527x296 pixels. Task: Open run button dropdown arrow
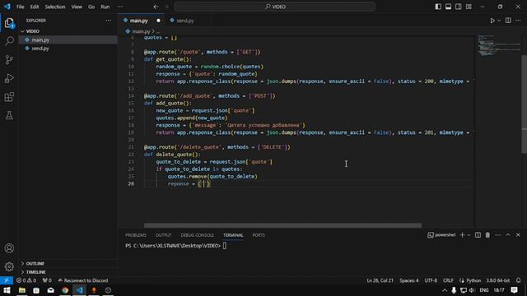click(499, 21)
